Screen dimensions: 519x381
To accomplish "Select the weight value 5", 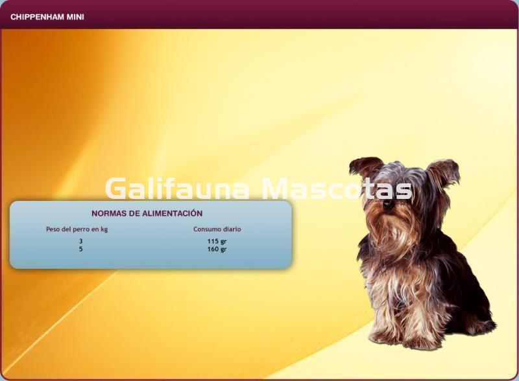I will (80, 249).
